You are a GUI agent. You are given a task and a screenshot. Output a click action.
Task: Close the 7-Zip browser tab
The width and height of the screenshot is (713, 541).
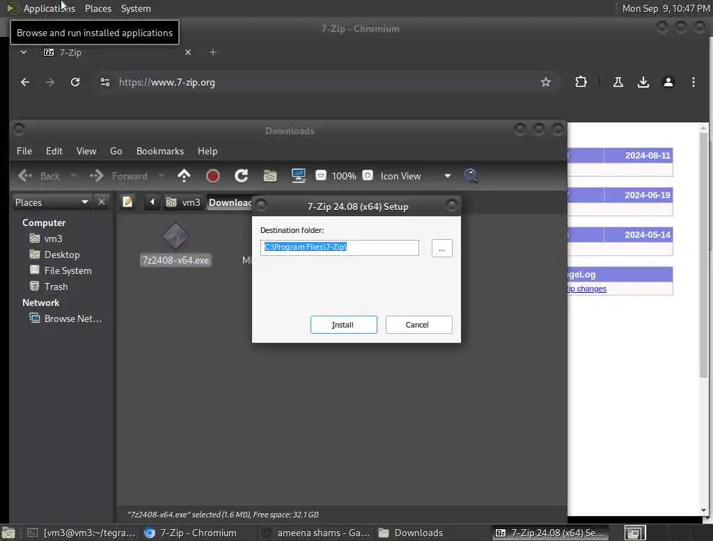click(x=188, y=52)
